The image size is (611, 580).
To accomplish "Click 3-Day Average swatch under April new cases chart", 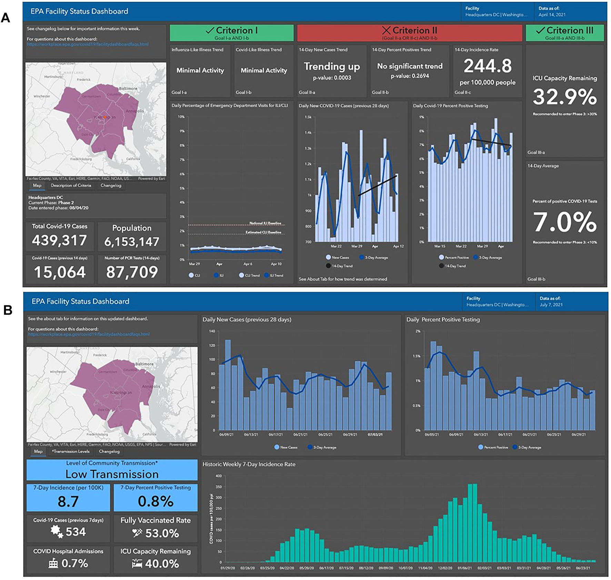I will click(361, 257).
